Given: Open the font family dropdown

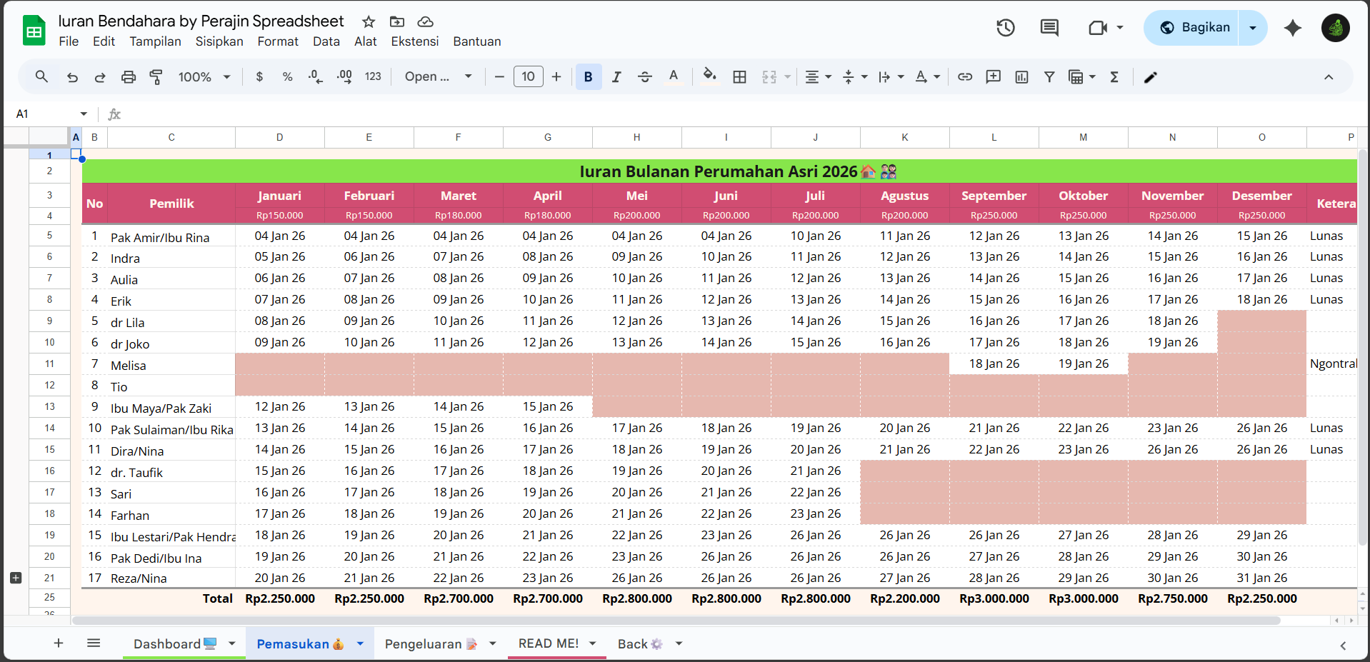Looking at the screenshot, I should coord(438,76).
